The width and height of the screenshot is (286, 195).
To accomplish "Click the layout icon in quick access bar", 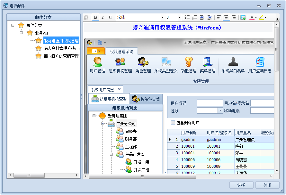I will coord(100,43).
